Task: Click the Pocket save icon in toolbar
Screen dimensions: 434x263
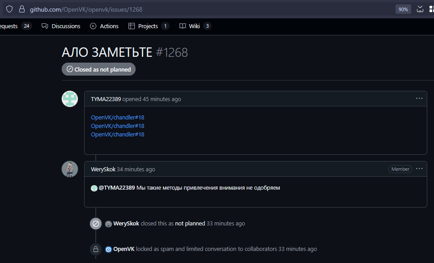Action: pos(420,9)
